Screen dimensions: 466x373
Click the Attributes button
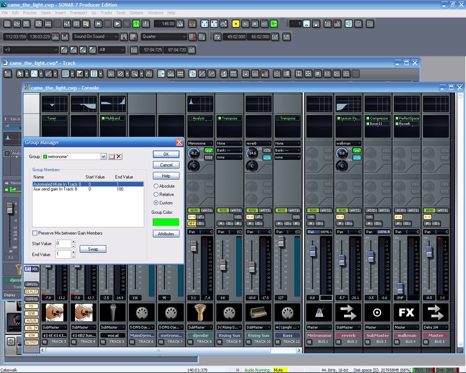click(166, 234)
